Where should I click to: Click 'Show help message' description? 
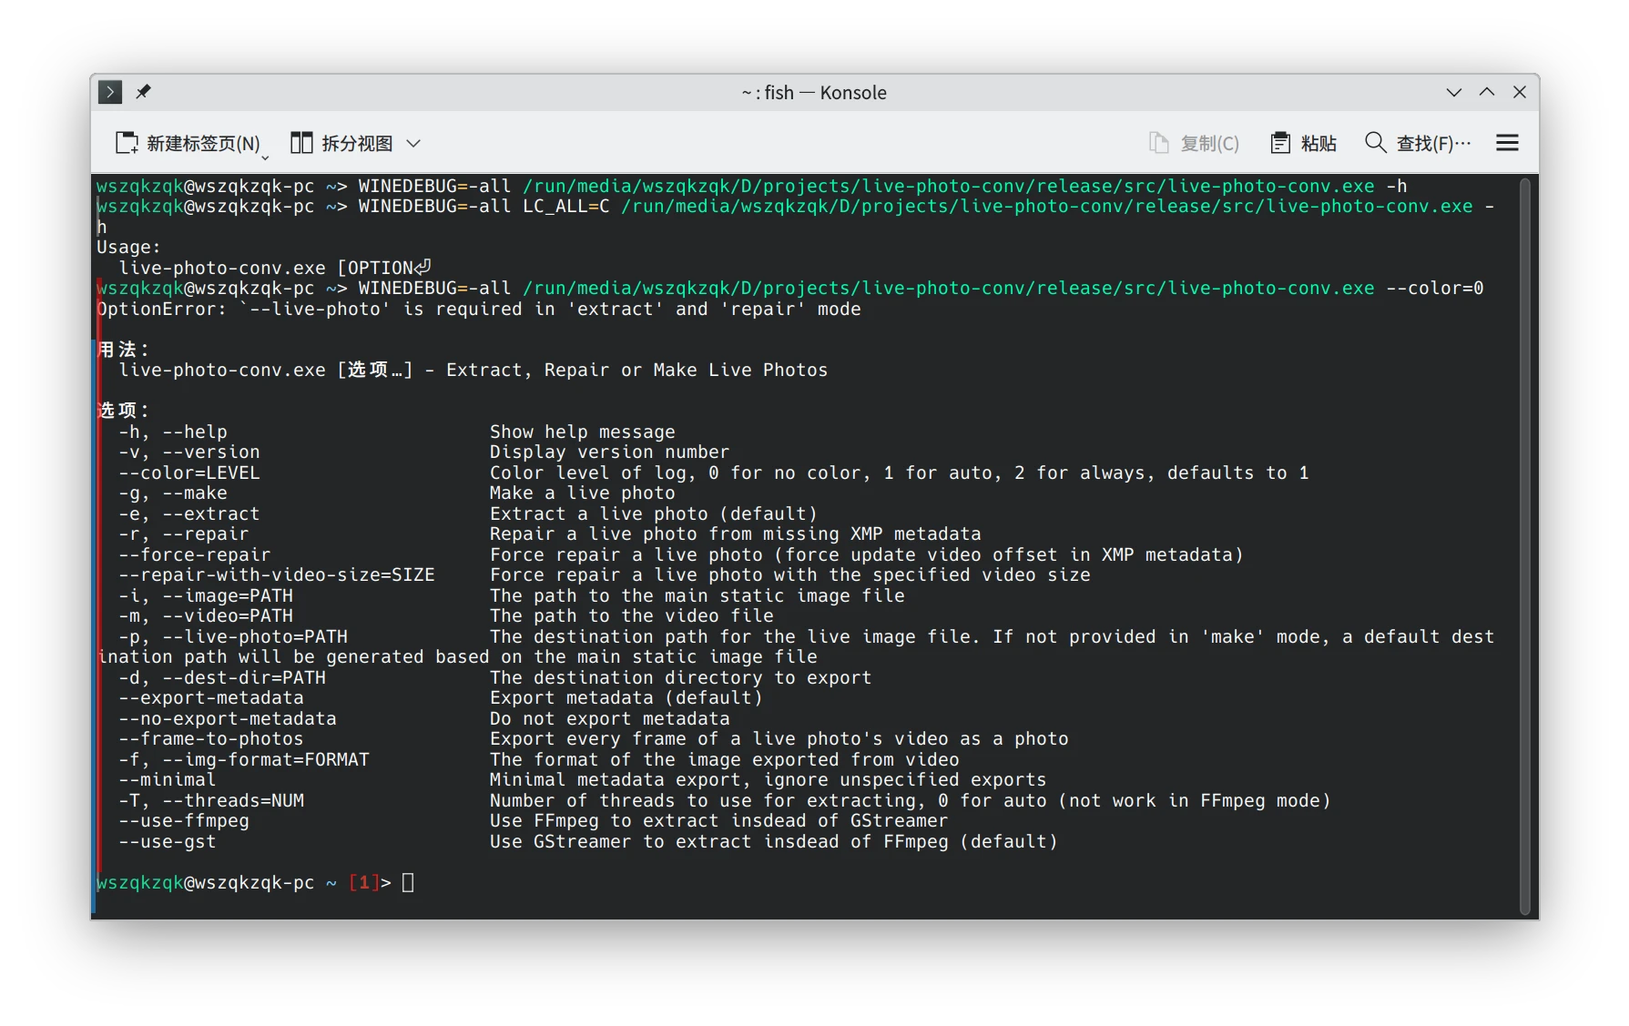click(x=583, y=432)
